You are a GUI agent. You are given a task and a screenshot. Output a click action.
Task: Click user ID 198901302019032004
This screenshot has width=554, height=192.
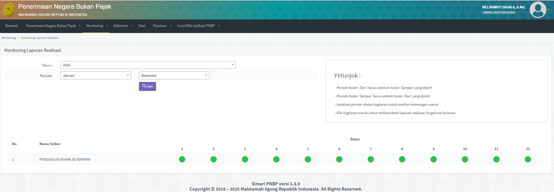tap(499, 12)
